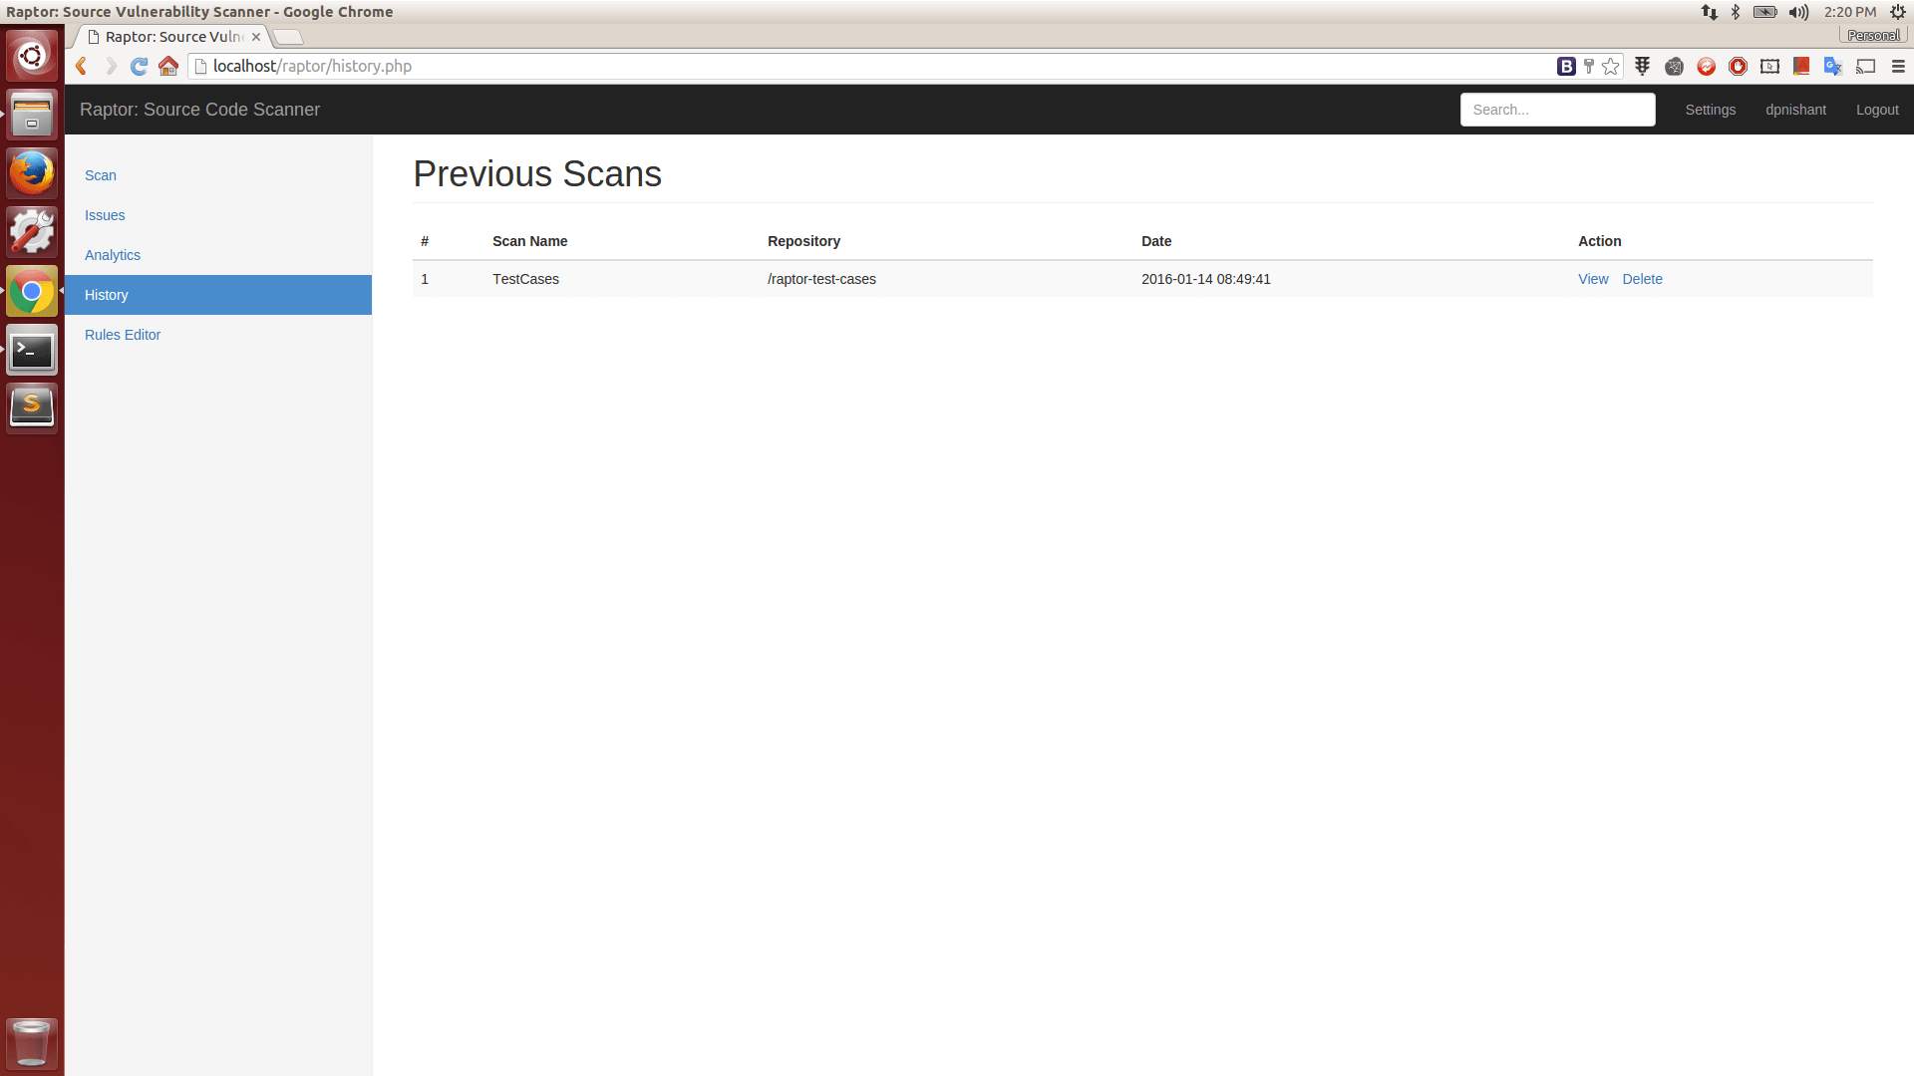Click the AdBlock stop-hand extension icon
The height and width of the screenshot is (1076, 1914).
pyautogui.click(x=1738, y=67)
